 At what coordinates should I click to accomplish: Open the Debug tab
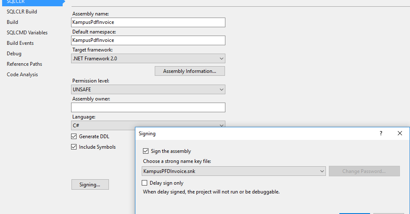[14, 53]
